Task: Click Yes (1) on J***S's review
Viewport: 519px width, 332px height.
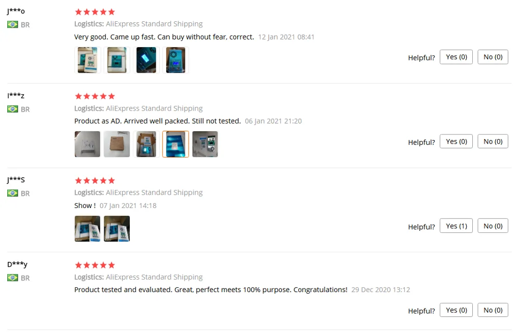Action: pyautogui.click(x=456, y=226)
